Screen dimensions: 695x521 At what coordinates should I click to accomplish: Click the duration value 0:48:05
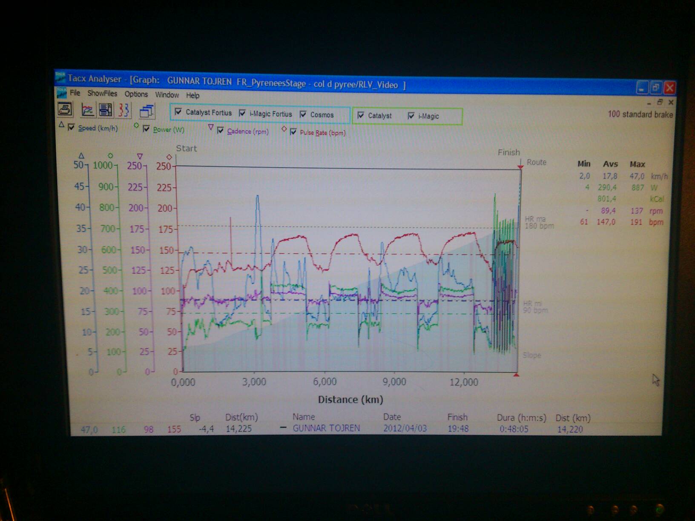[514, 429]
